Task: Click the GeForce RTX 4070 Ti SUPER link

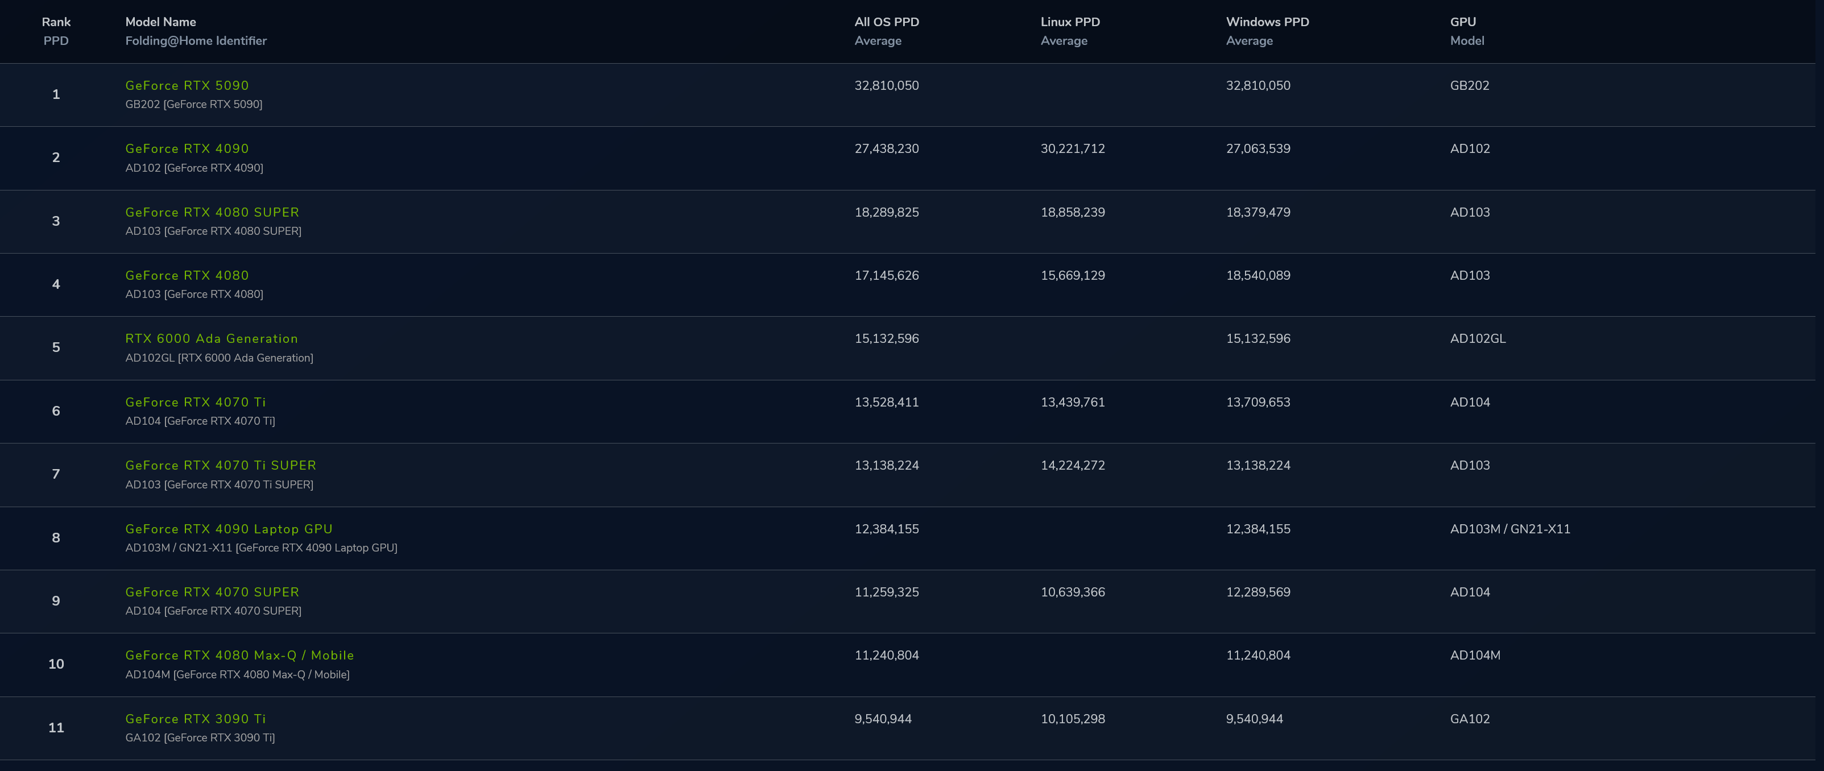Action: pyautogui.click(x=220, y=465)
